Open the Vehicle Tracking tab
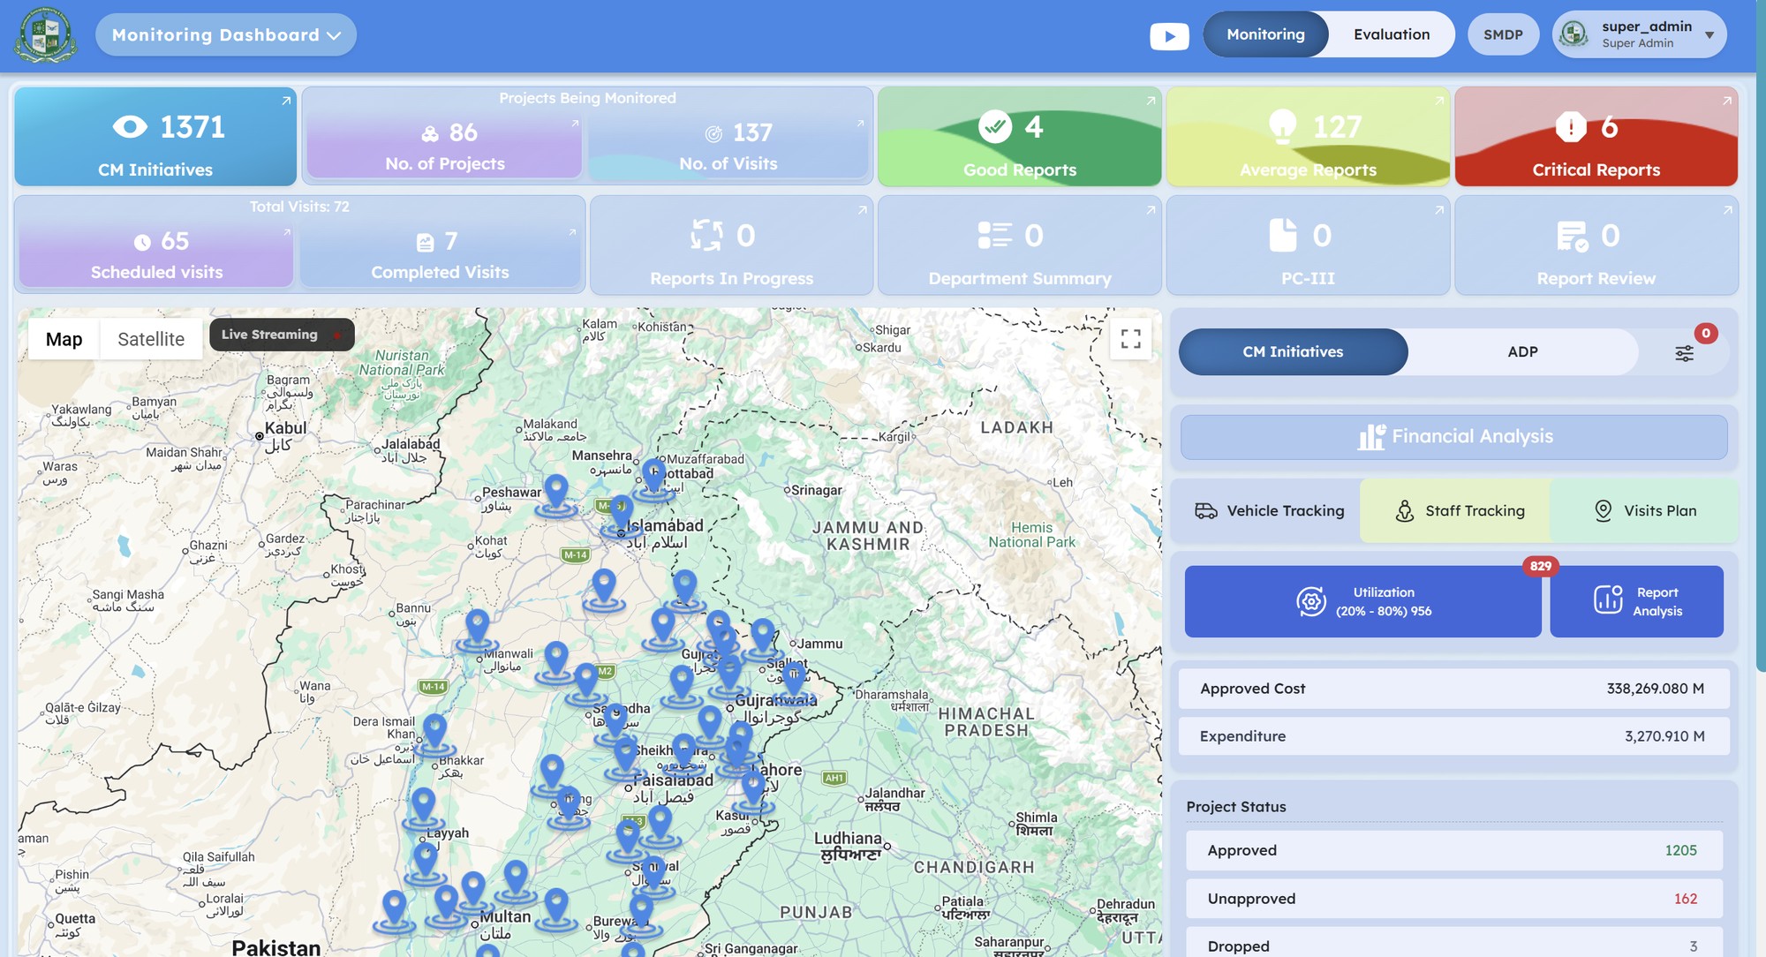The image size is (1766, 957). pos(1269,510)
